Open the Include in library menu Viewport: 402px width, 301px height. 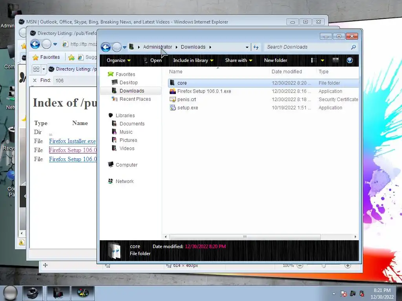193,60
